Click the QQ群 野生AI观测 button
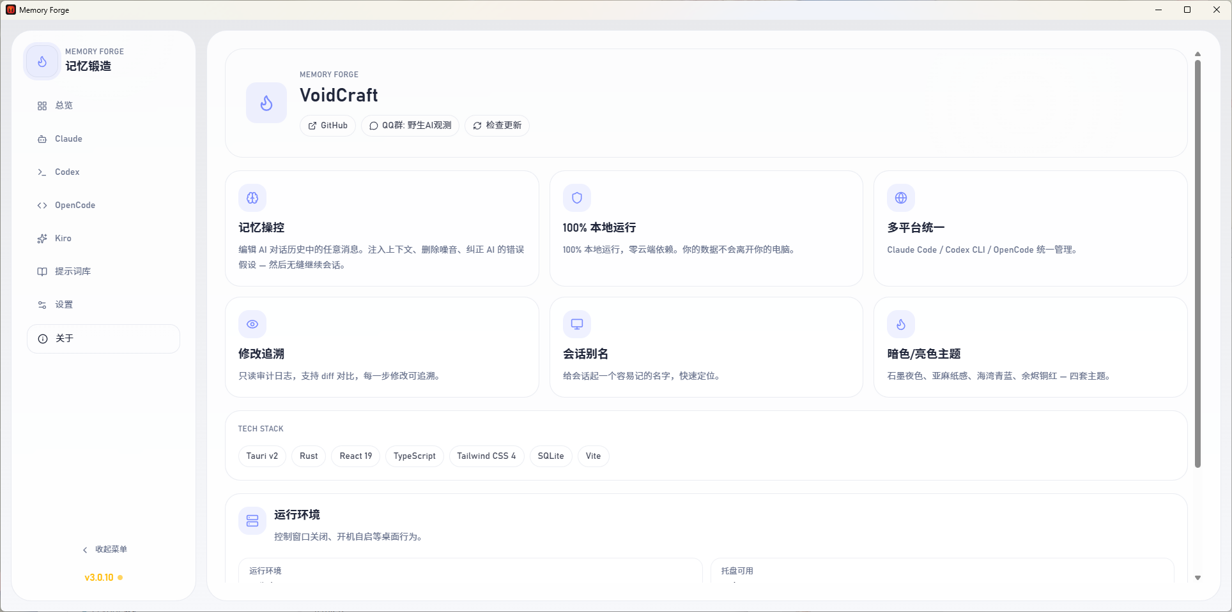Viewport: 1232px width, 612px height. [410, 126]
